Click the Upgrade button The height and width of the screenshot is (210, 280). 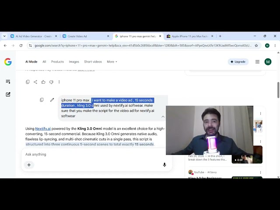pyautogui.click(x=238, y=62)
